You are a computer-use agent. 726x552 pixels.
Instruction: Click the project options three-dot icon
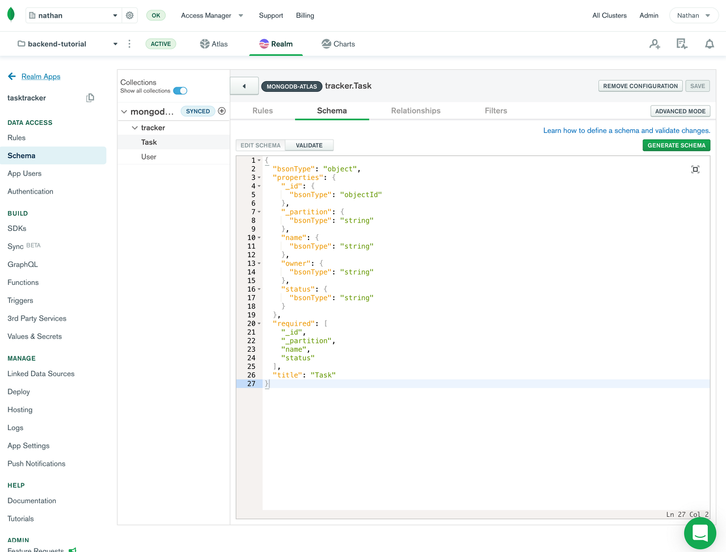pos(129,44)
